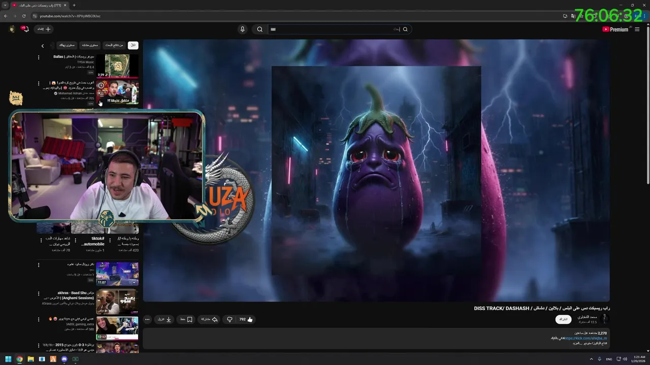Open Discord from the taskbar
Image resolution: width=650 pixels, height=365 pixels.
pyautogui.click(x=64, y=359)
